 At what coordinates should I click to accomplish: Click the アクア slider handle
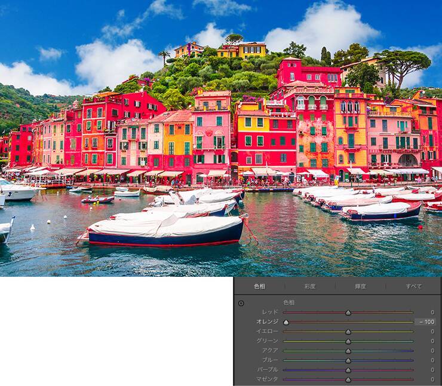click(x=348, y=351)
